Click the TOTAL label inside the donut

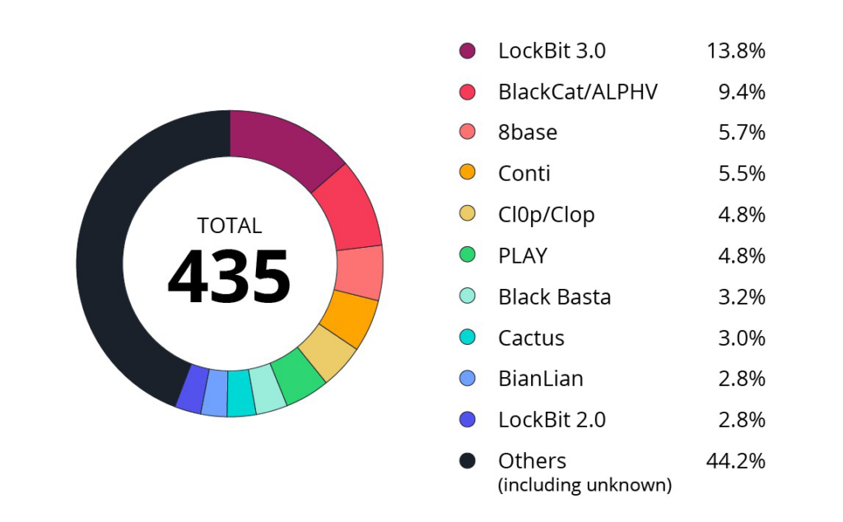(x=230, y=226)
